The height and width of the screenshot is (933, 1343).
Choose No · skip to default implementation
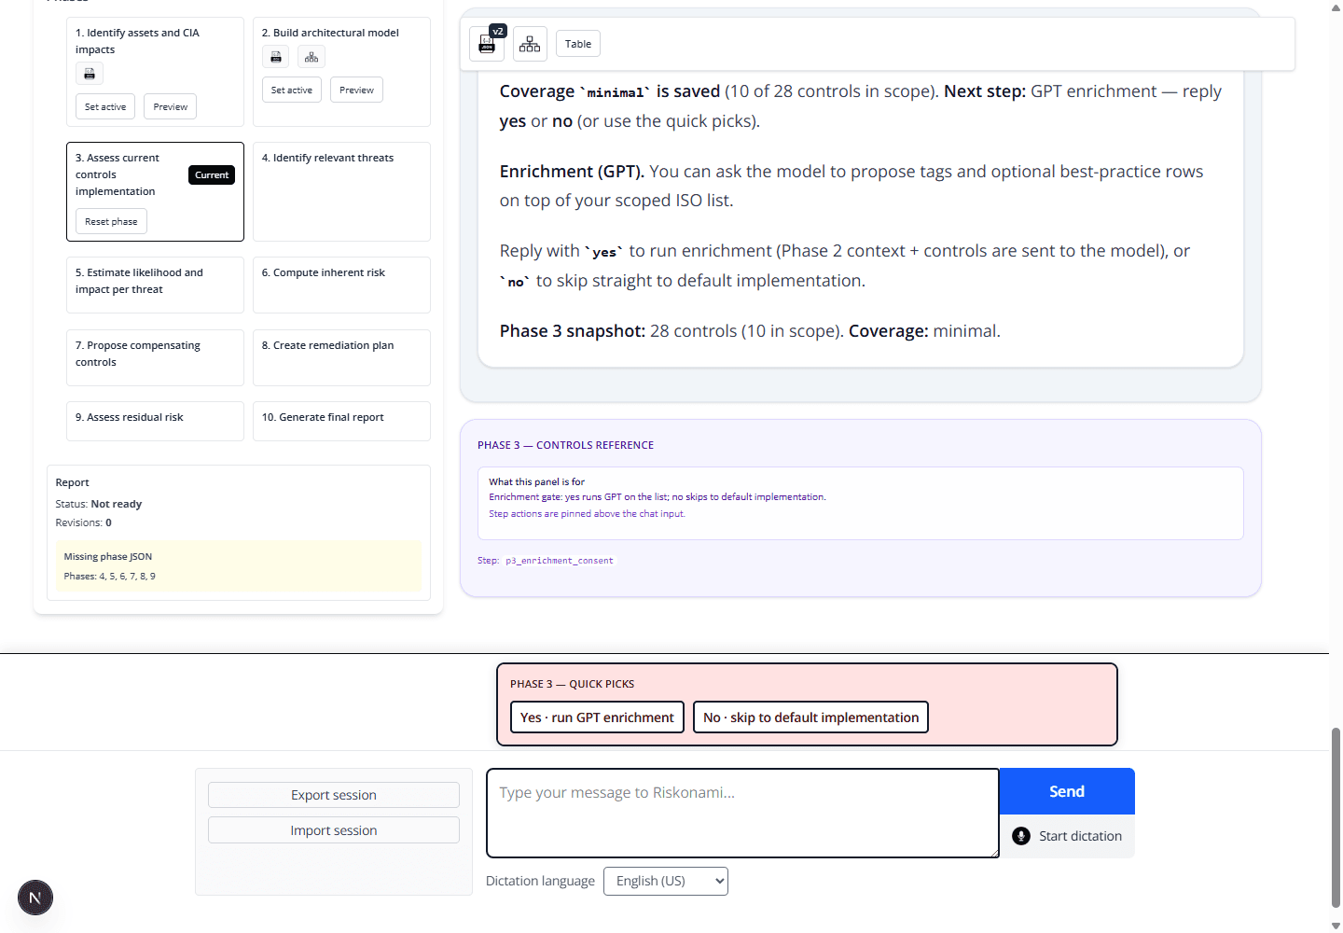tap(810, 717)
